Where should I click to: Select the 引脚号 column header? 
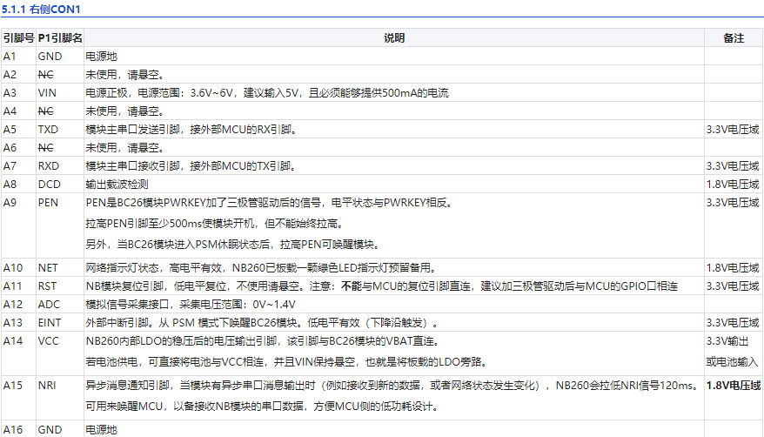(18, 38)
